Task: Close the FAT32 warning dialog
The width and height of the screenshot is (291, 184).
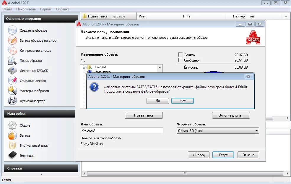Action: pyautogui.click(x=248, y=76)
